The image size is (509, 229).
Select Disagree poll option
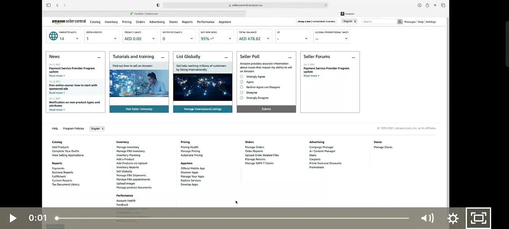click(x=241, y=92)
